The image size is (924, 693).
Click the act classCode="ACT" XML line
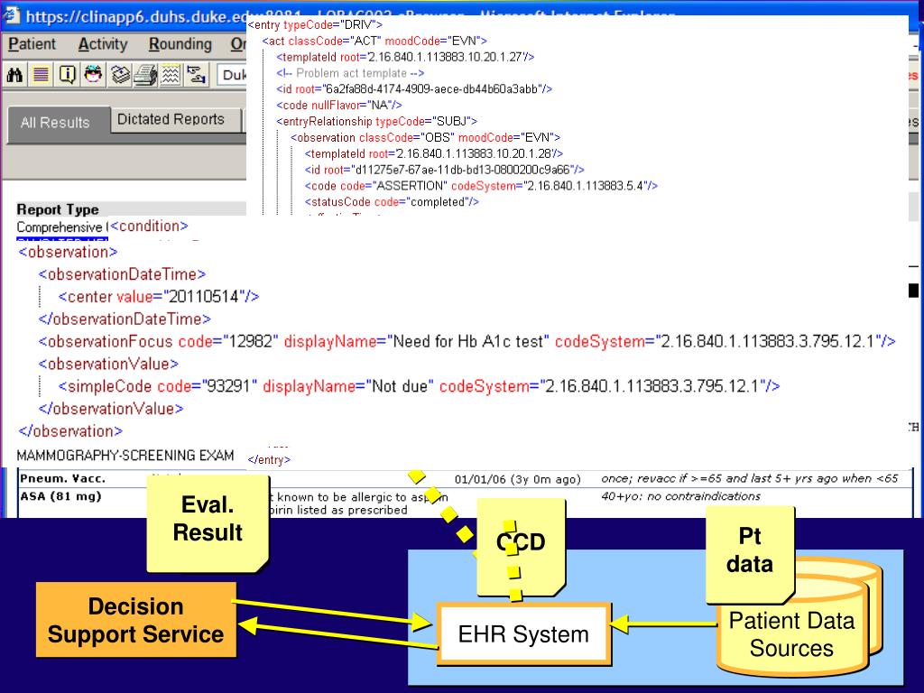(374, 41)
